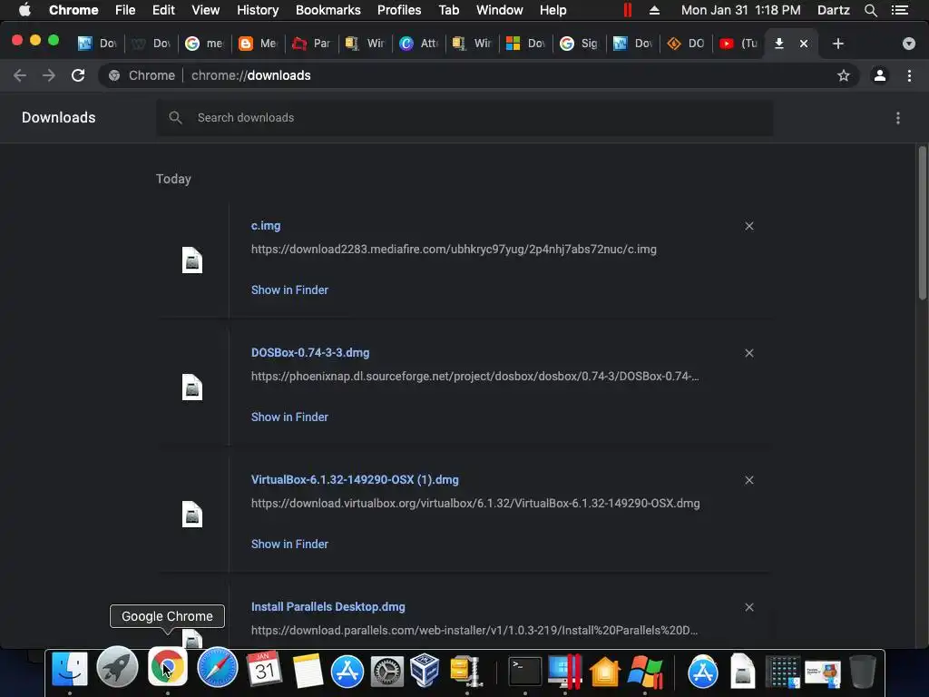Open Chrome's three-dot main menu
Viewport: 929px width, 697px height.
(x=909, y=75)
